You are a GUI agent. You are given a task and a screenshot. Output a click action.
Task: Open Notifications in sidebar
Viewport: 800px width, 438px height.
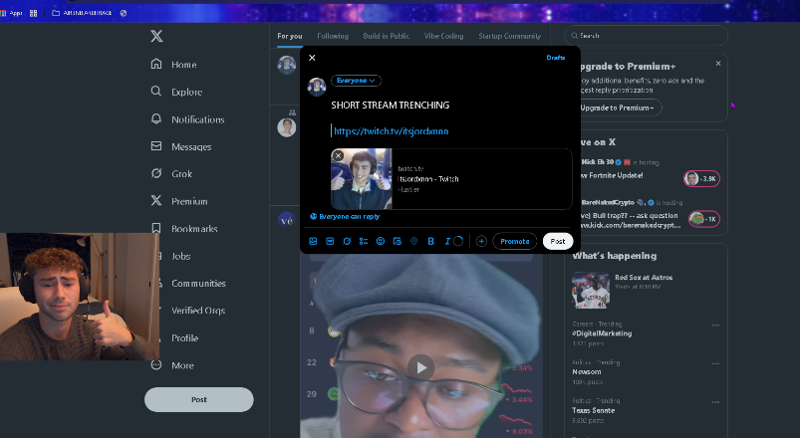click(187, 119)
